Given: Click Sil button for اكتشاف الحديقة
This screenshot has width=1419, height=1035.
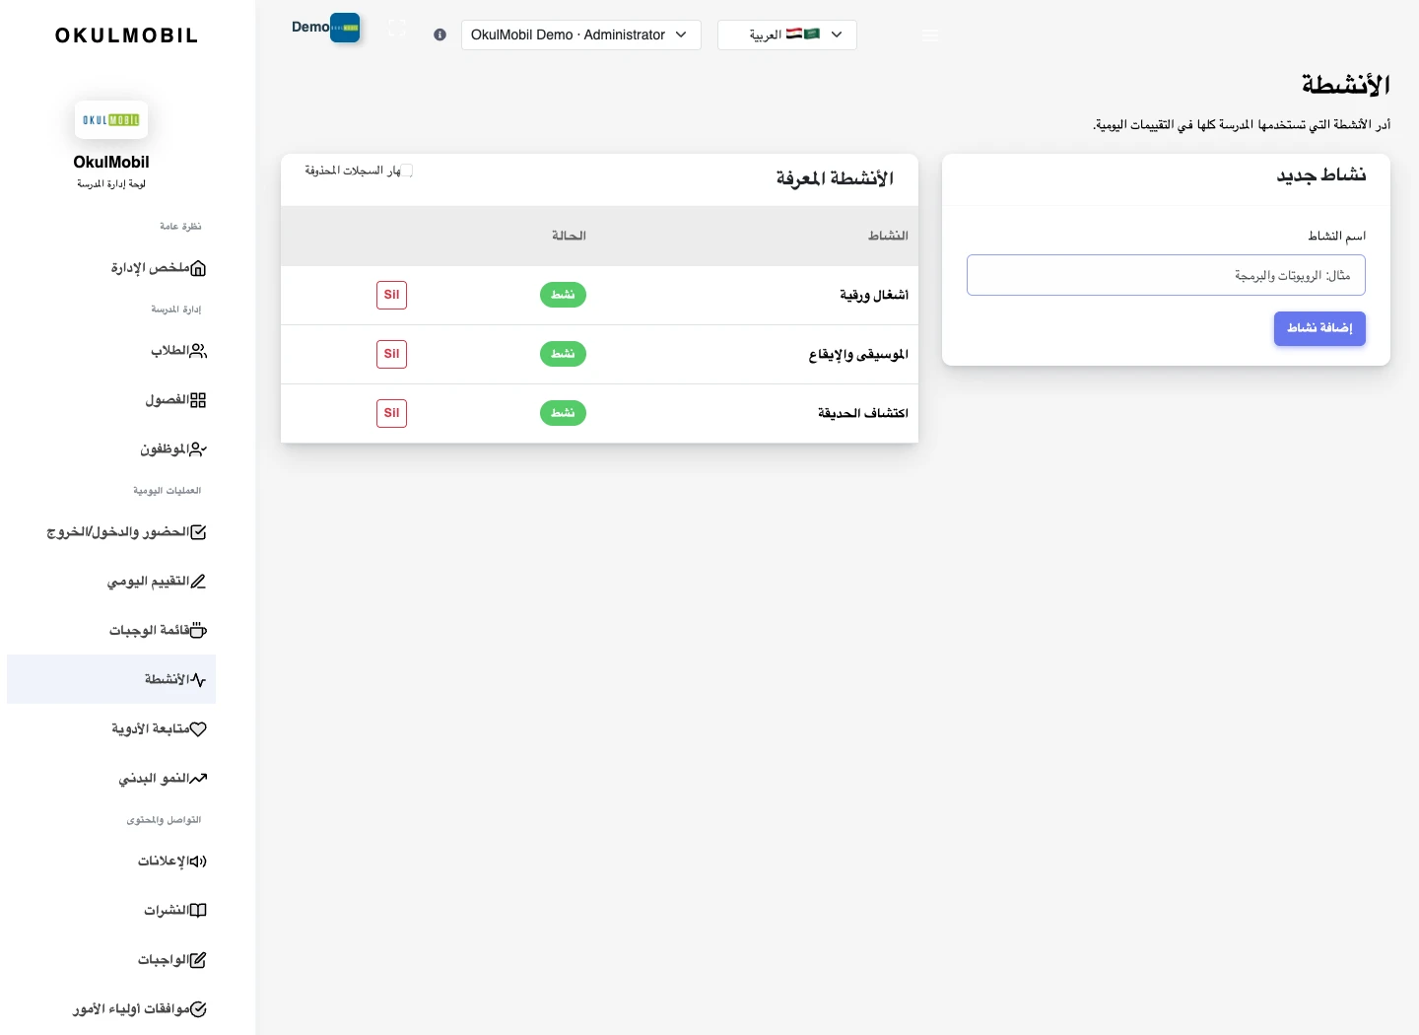Looking at the screenshot, I should (391, 413).
